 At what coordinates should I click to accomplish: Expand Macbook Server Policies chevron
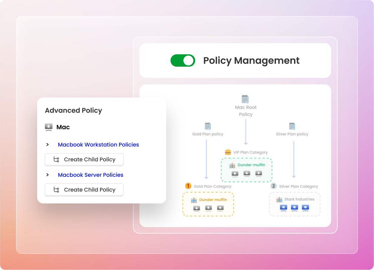click(48, 175)
